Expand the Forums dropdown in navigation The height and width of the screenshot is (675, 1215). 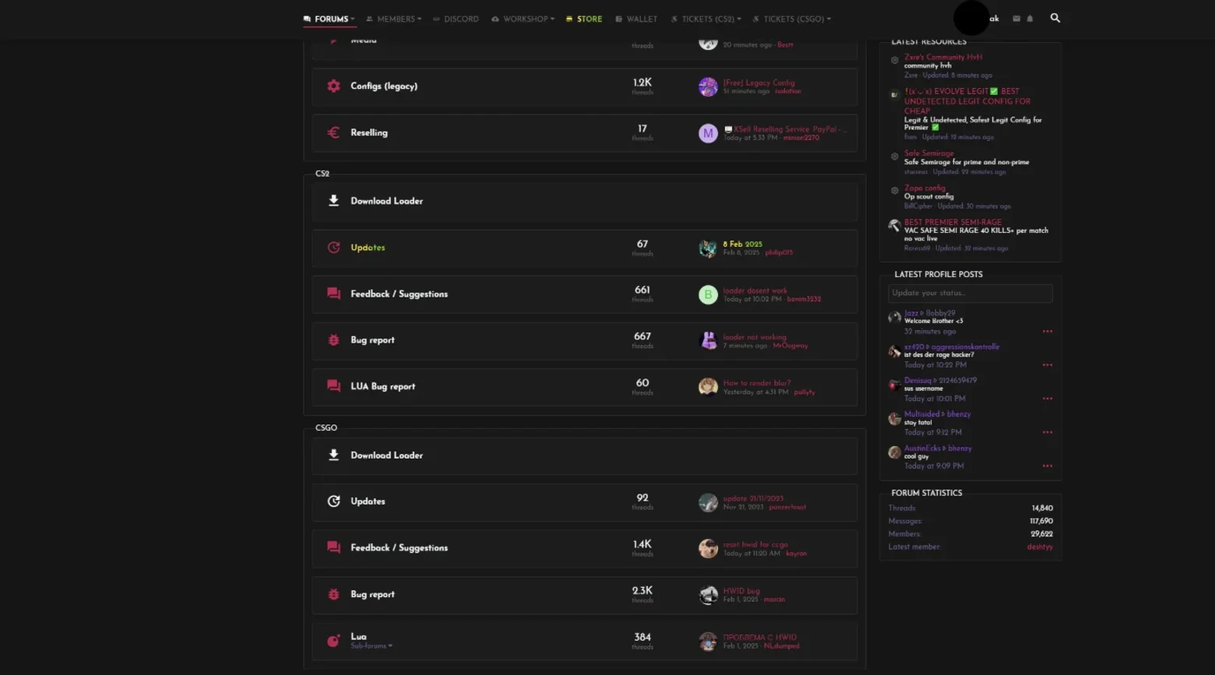point(329,19)
